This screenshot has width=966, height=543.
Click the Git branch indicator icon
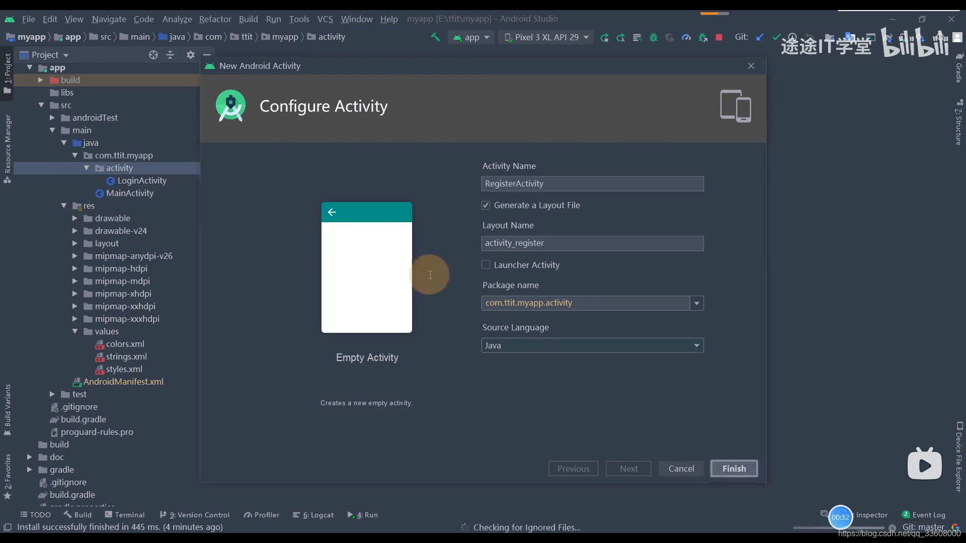pyautogui.click(x=894, y=526)
